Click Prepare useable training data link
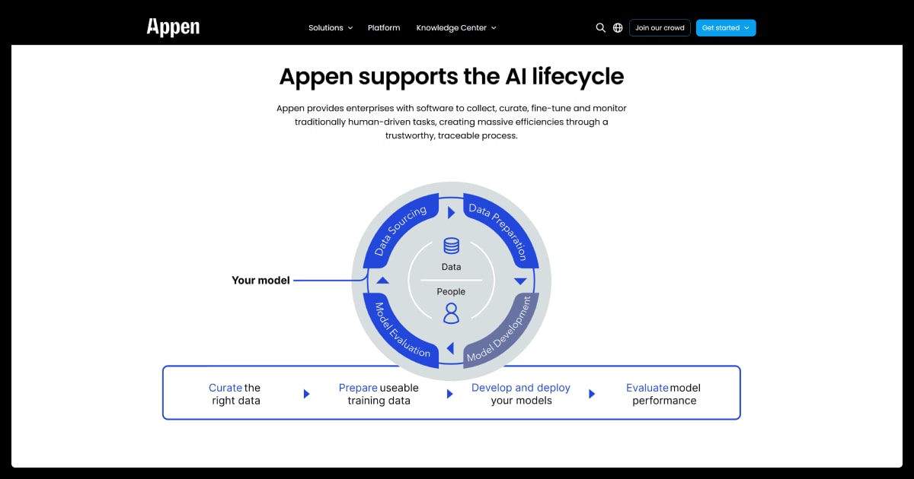The height and width of the screenshot is (479, 914). (379, 394)
